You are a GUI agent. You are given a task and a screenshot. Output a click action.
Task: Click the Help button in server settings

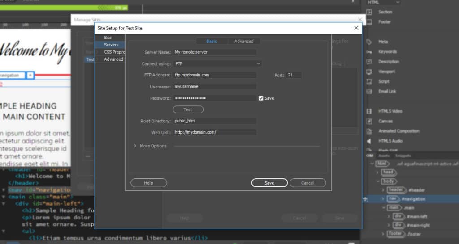point(149,183)
